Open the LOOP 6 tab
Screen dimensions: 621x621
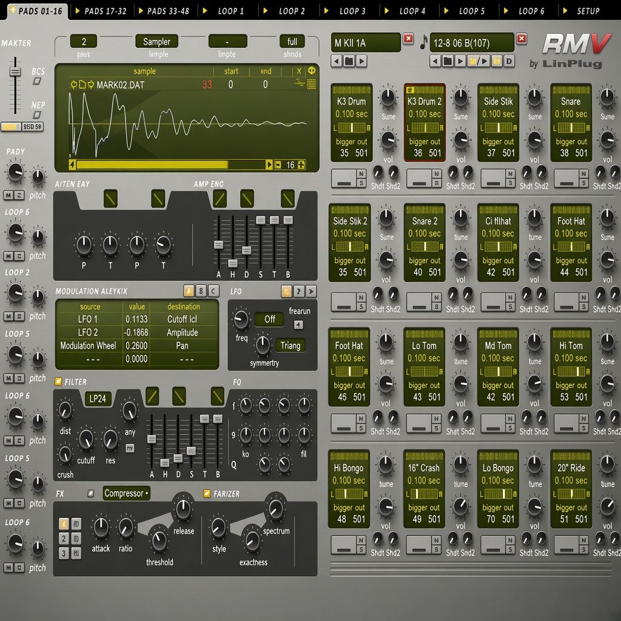[x=528, y=11]
